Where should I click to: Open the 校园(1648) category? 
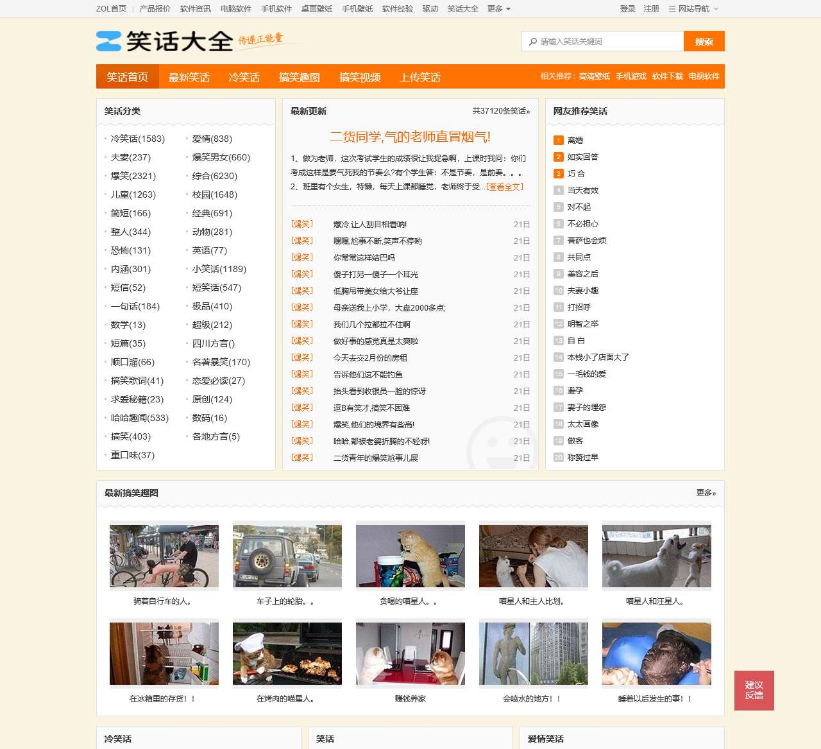215,194
